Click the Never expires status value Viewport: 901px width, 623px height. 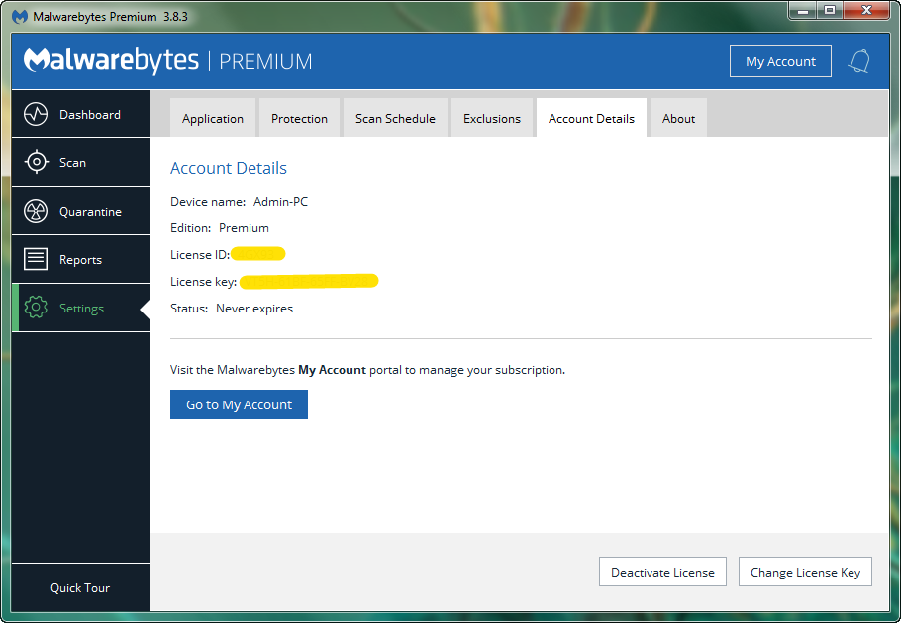(x=254, y=309)
